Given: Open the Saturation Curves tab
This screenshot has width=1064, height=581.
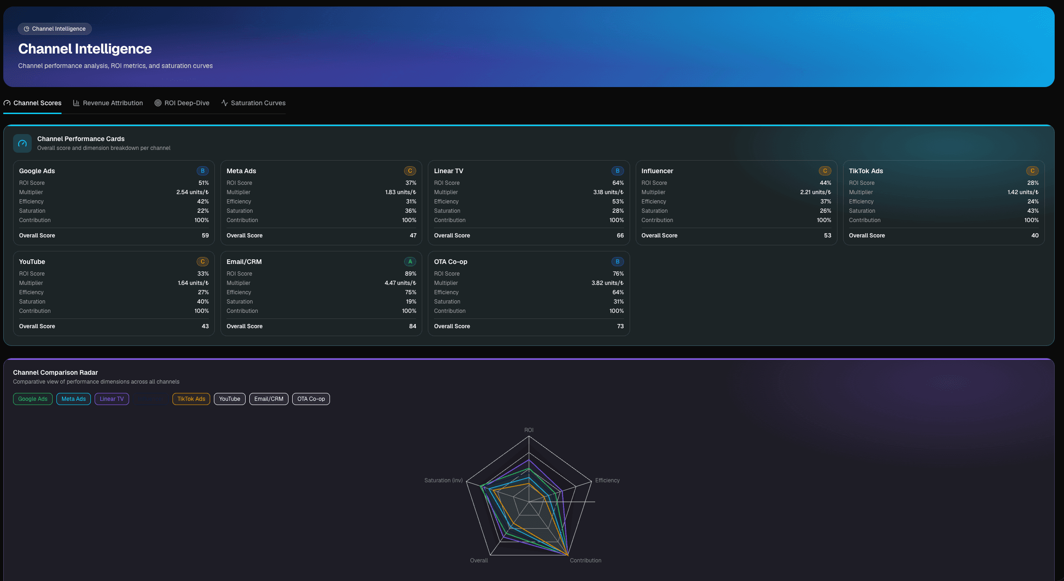Looking at the screenshot, I should point(254,103).
